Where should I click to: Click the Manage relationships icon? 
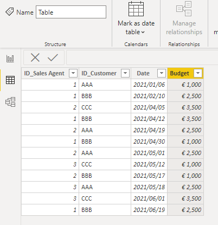pos(184,9)
